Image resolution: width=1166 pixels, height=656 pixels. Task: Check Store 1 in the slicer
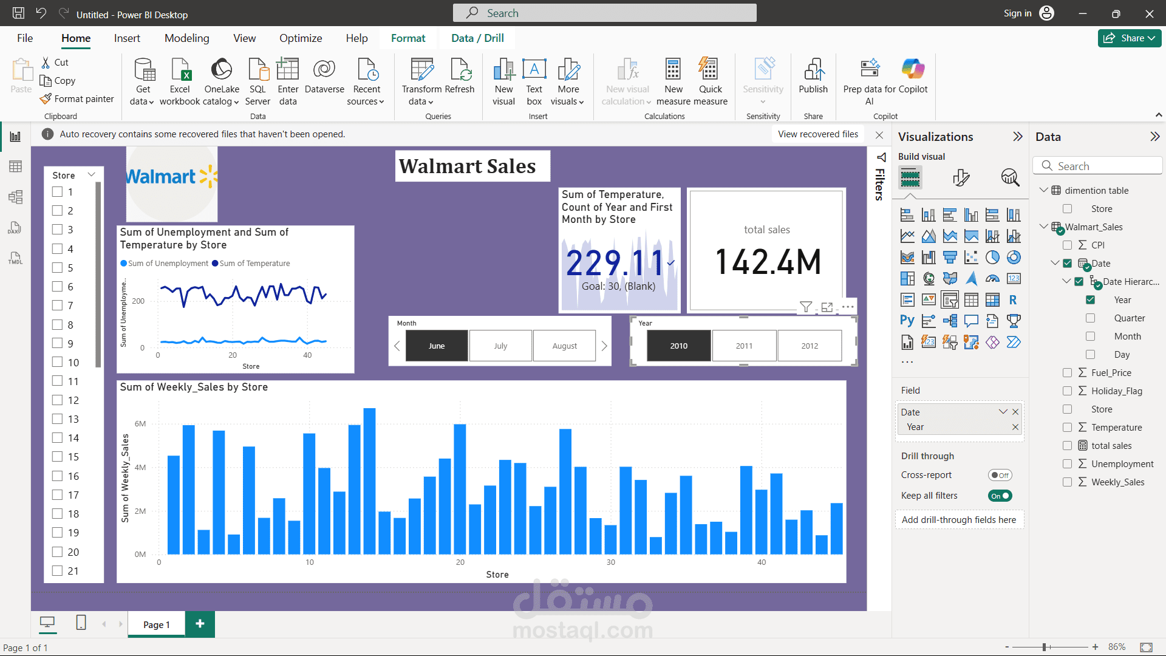(x=58, y=192)
